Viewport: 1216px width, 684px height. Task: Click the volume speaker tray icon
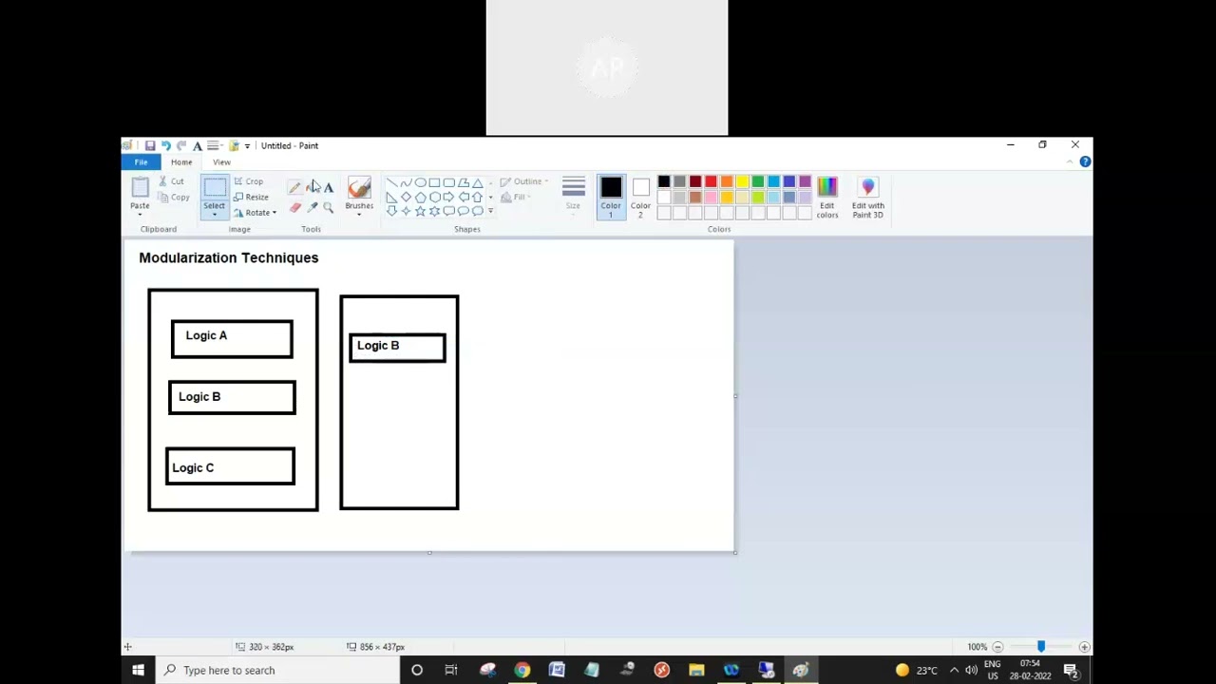coord(971,670)
